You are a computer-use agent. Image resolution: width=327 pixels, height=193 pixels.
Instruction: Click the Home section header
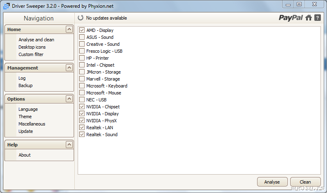39,29
